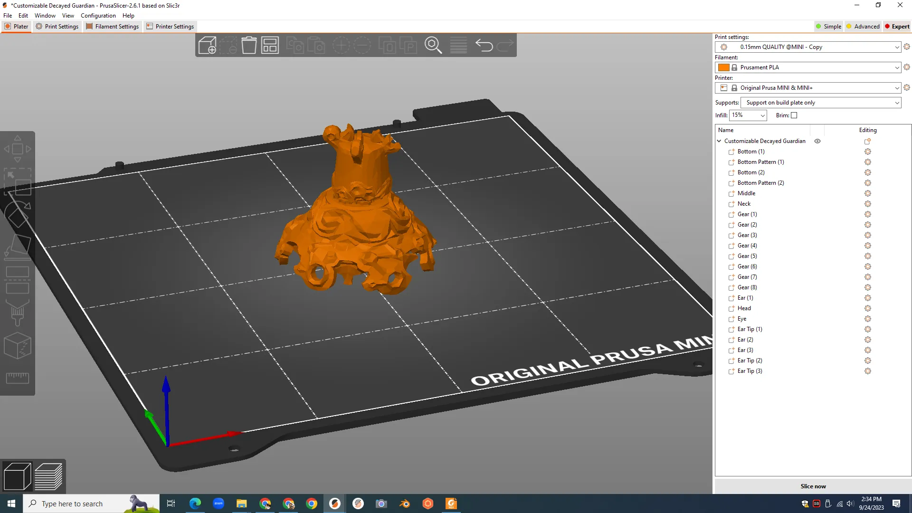Enable the Brim checkbox
Screen dimensions: 912x513
[794, 115]
